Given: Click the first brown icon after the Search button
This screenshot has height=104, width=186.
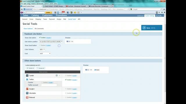Looking at the screenshot, I should pyautogui.click(x=55, y=12).
